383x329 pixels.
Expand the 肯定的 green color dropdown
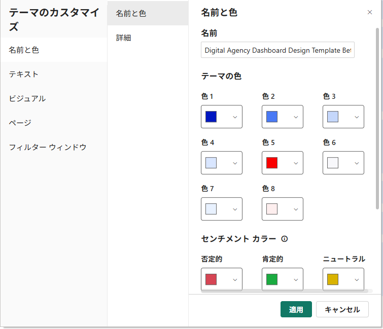283,279
